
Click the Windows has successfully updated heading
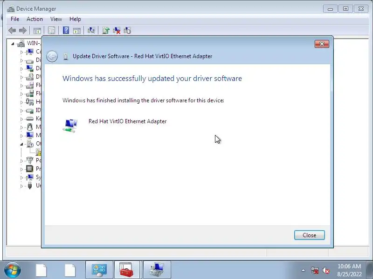152,78
